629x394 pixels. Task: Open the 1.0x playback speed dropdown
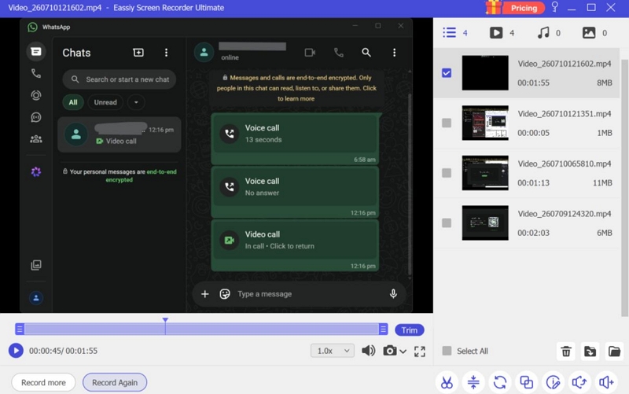(x=333, y=351)
